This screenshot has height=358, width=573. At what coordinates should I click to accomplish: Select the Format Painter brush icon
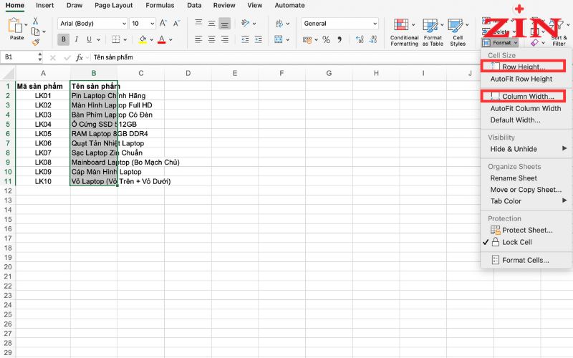click(x=35, y=42)
